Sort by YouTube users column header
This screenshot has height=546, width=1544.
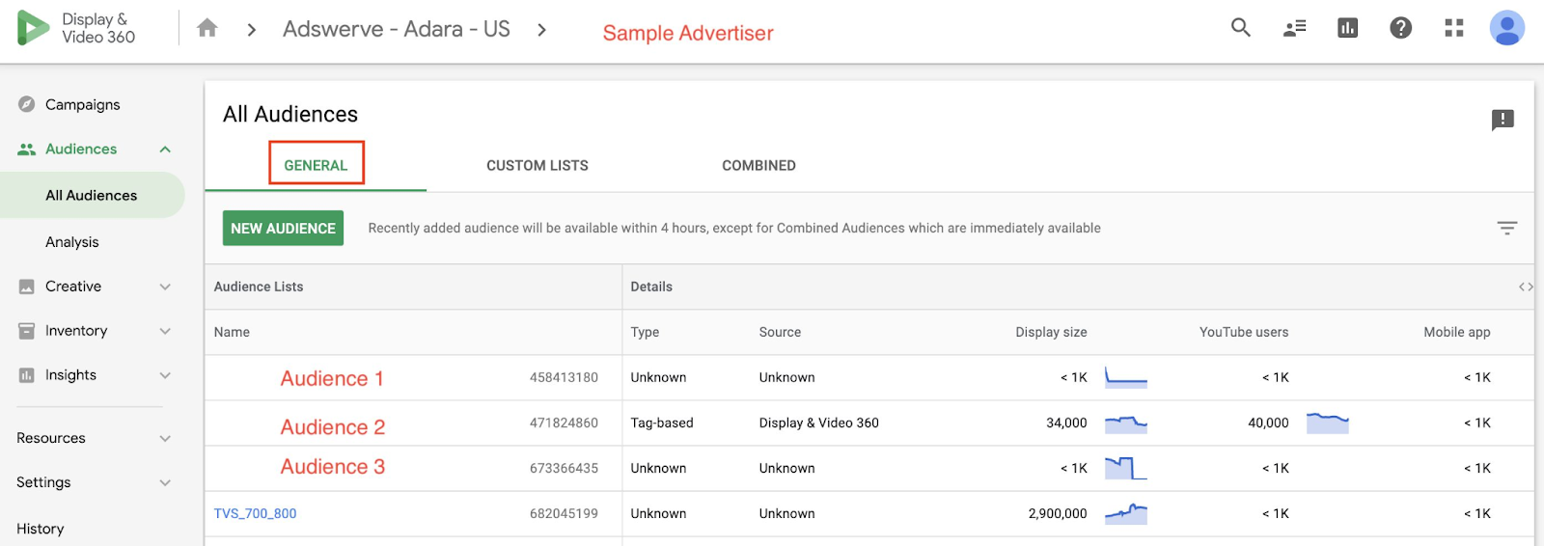point(1244,332)
